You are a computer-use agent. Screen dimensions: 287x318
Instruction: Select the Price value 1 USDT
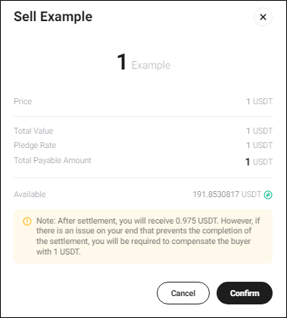click(260, 101)
